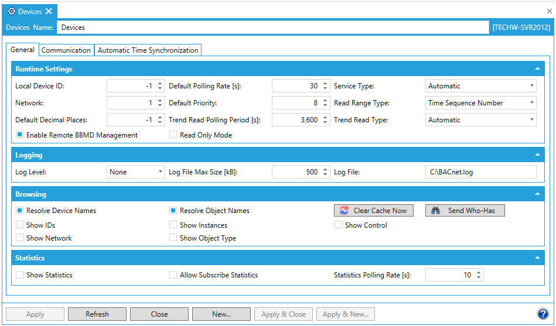
Task: Collapse the Browsing section arrow
Action: click(x=537, y=194)
